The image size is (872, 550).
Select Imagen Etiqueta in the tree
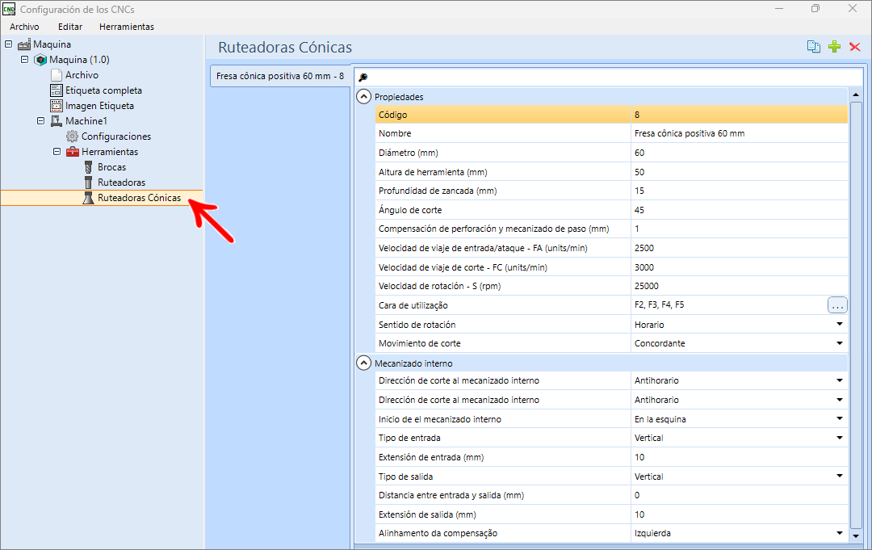point(99,106)
